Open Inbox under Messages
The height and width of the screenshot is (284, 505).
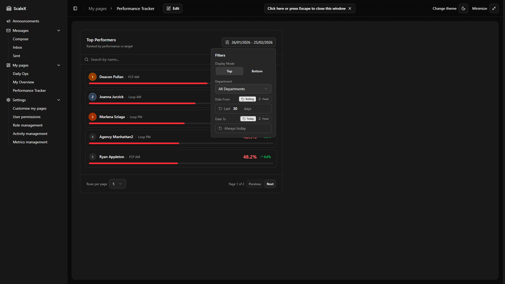(17, 47)
